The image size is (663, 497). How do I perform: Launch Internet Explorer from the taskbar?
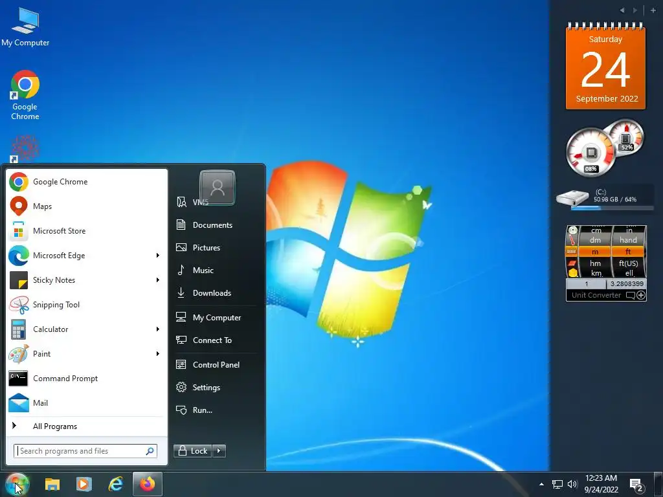(x=115, y=484)
